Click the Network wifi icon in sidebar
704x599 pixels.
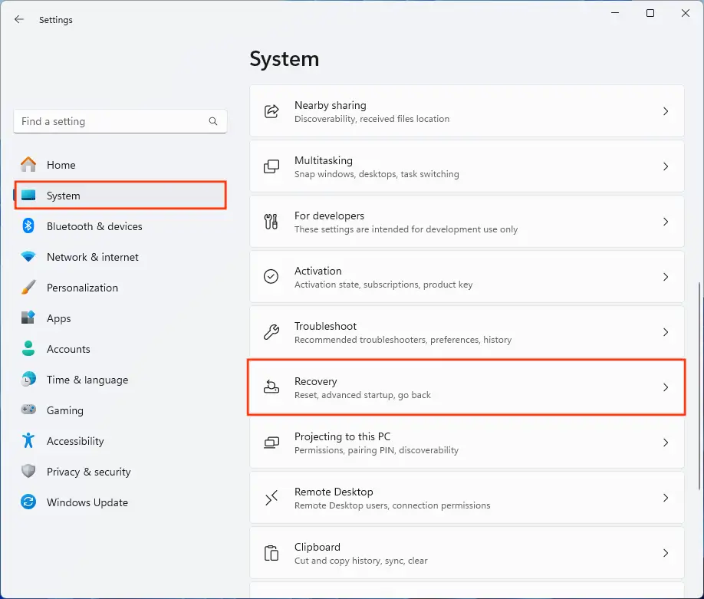tap(28, 257)
